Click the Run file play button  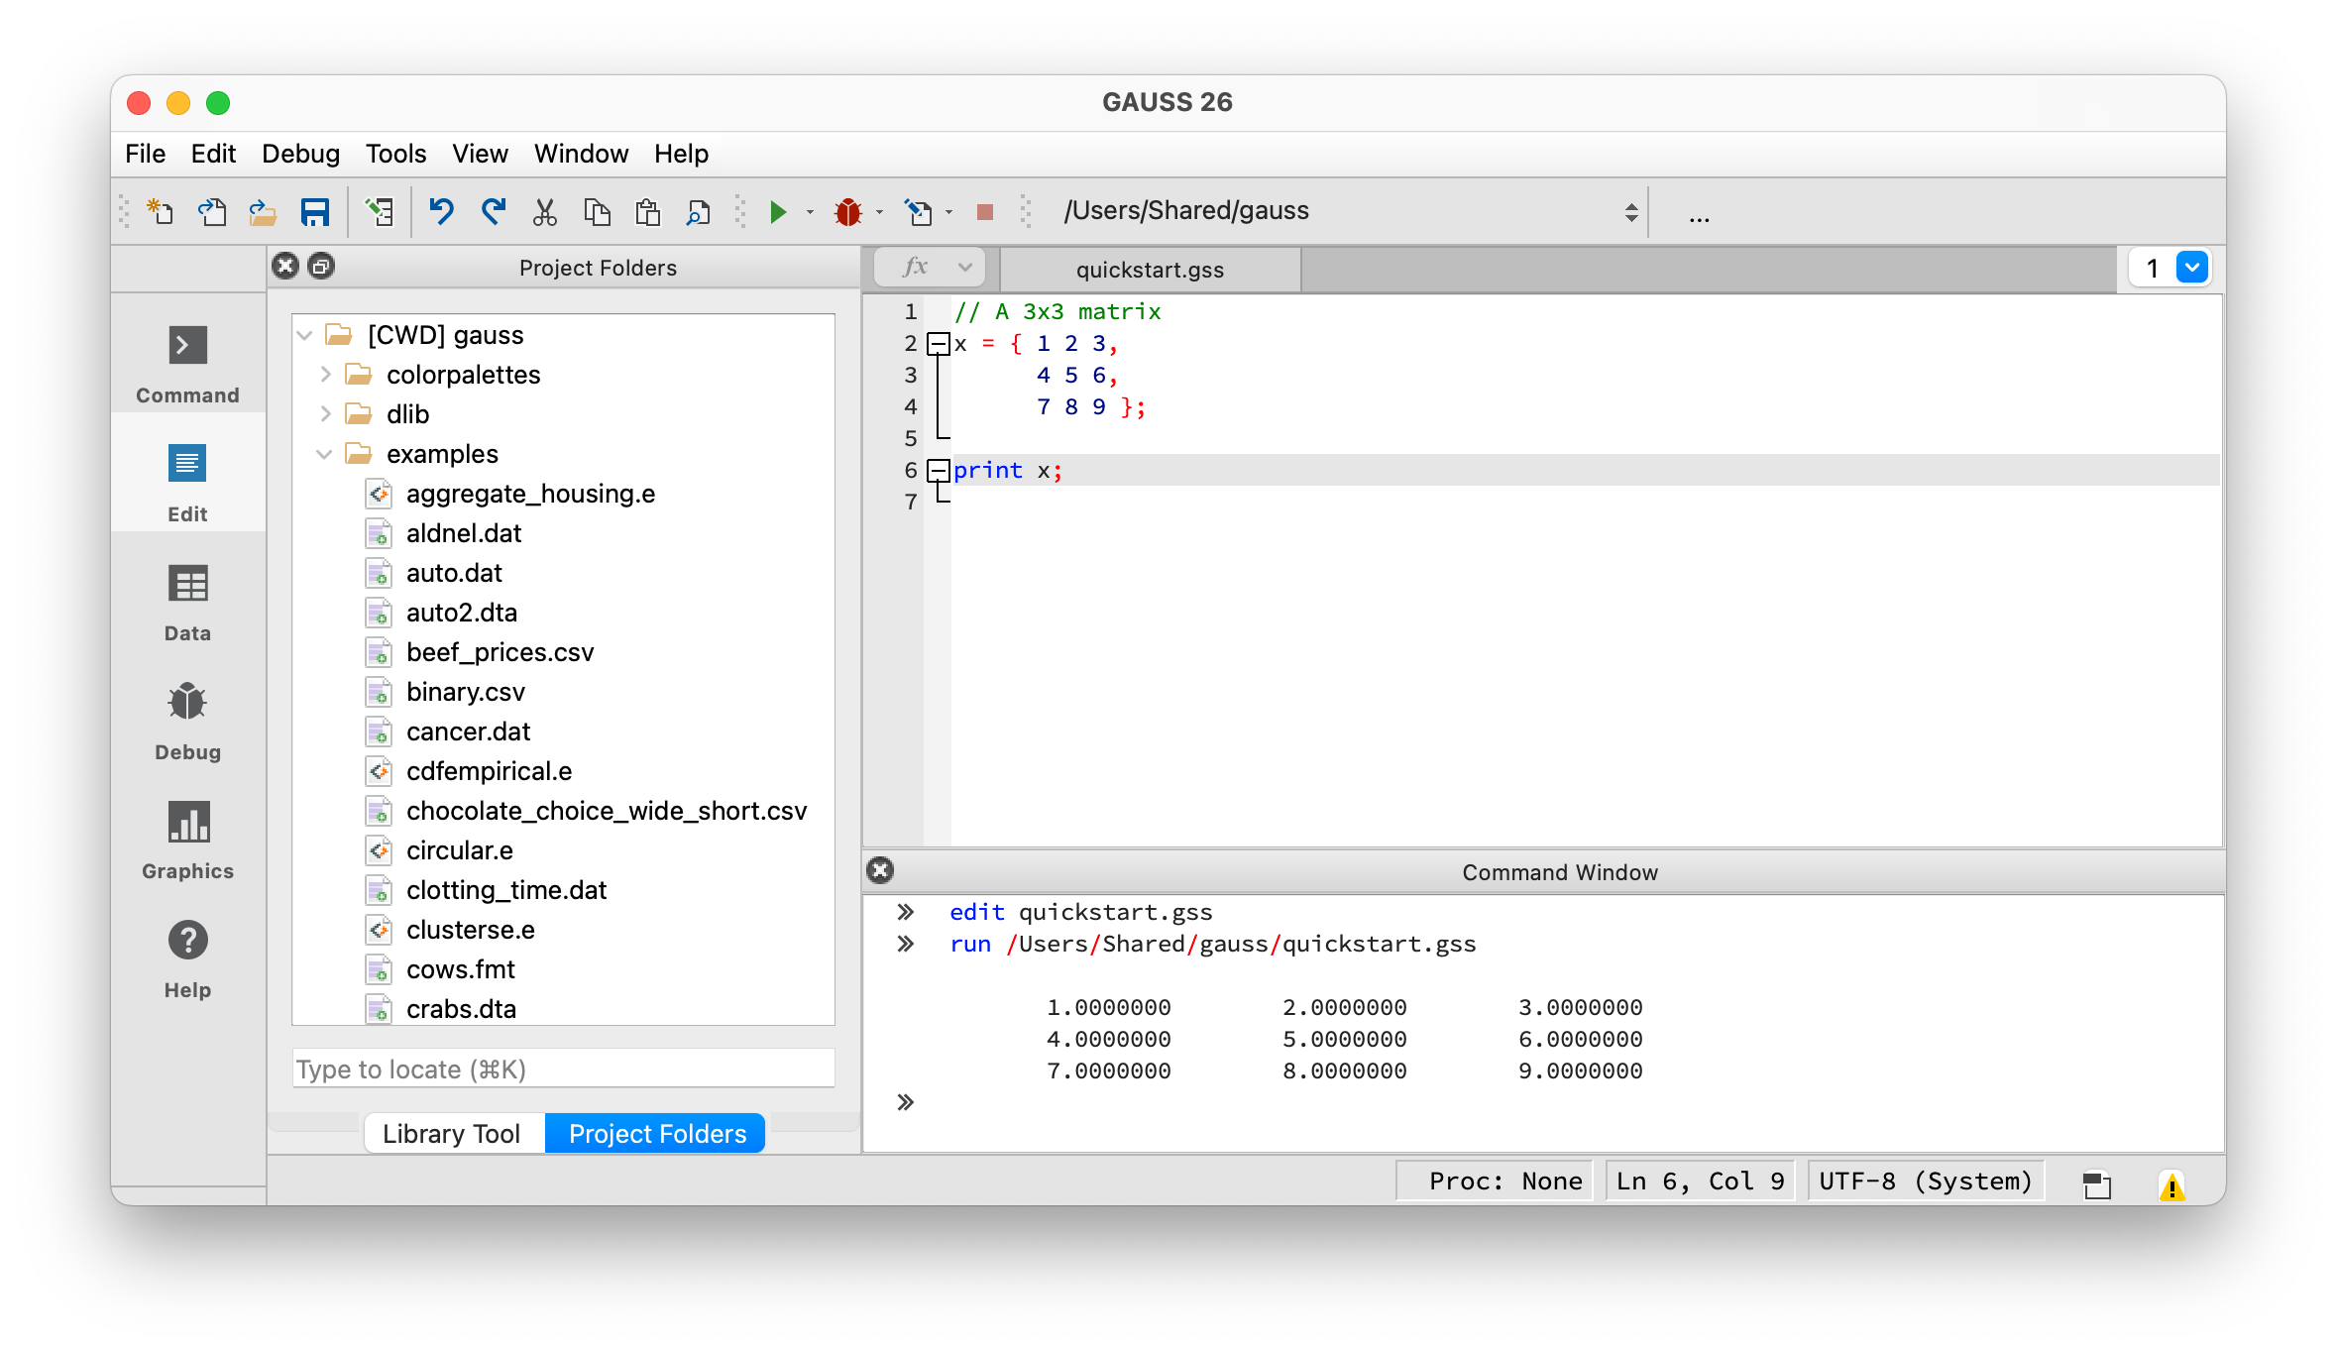pos(778,212)
